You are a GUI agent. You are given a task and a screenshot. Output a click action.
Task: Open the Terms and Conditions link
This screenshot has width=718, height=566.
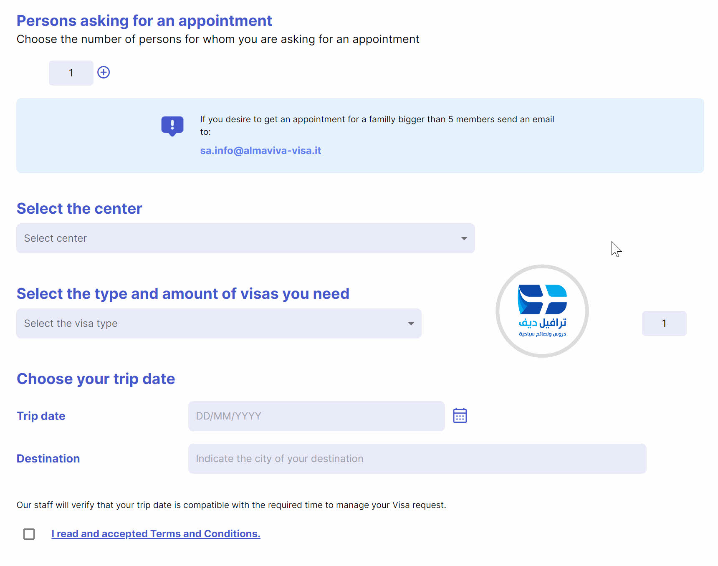(156, 534)
